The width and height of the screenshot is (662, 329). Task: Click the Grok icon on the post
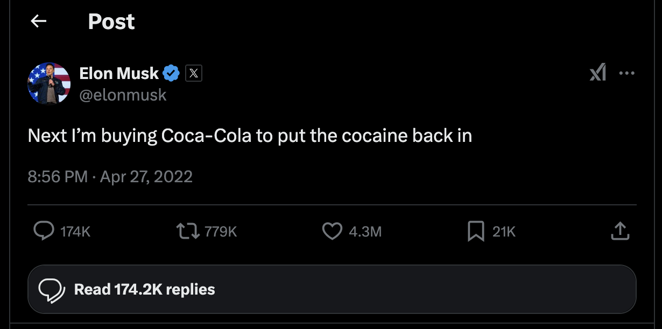tap(597, 73)
